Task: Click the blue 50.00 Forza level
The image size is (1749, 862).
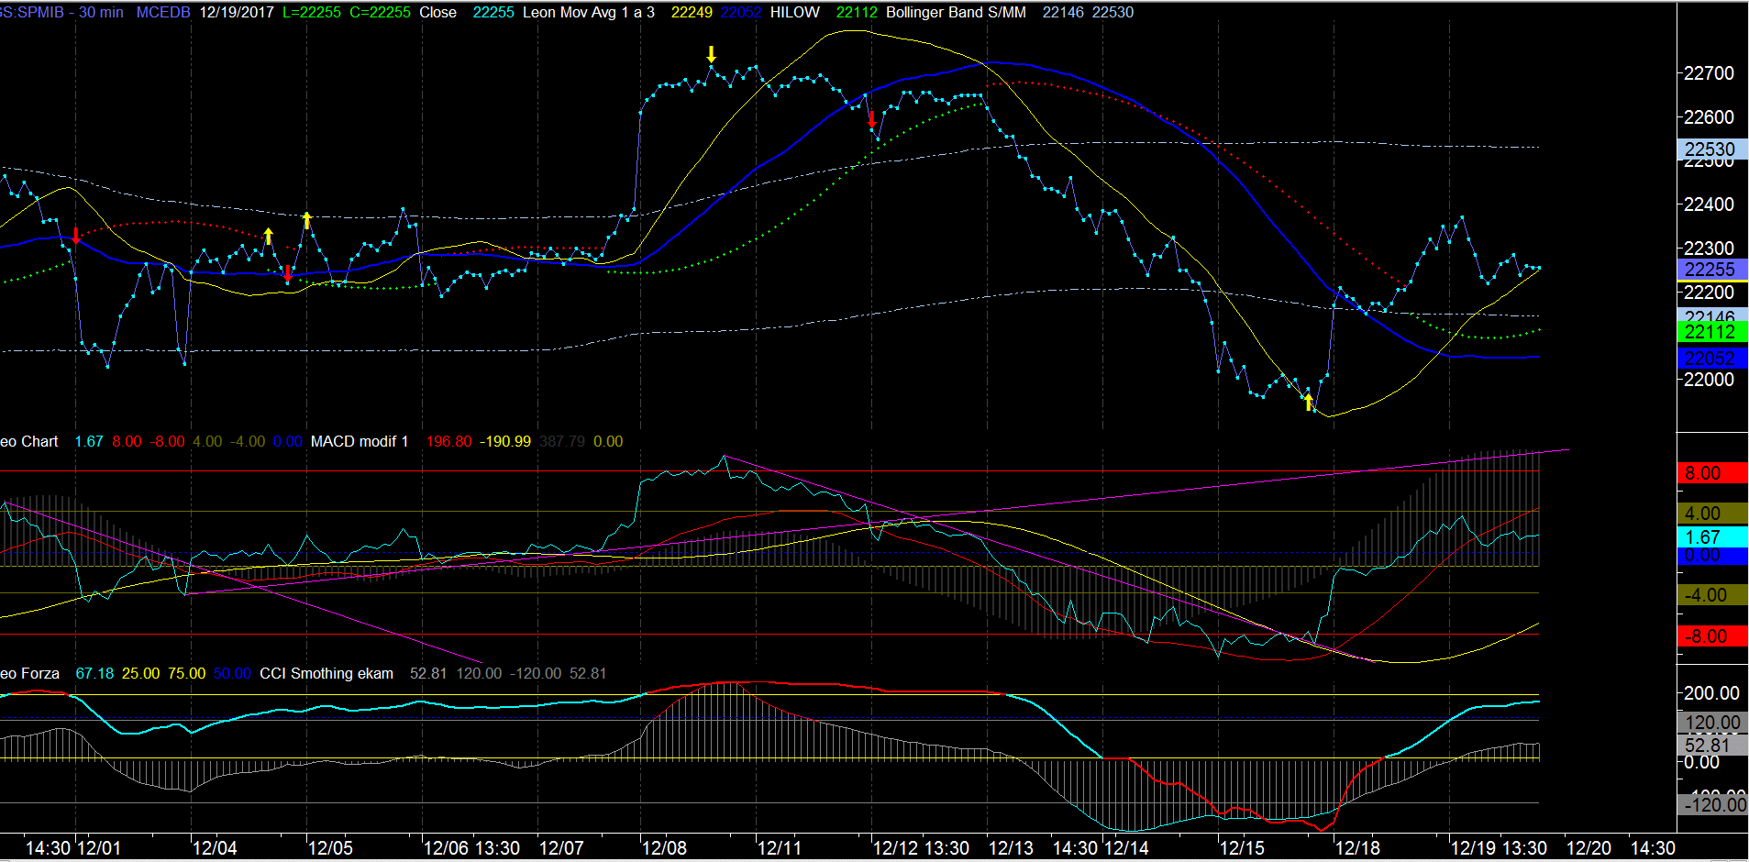Action: coord(232,674)
